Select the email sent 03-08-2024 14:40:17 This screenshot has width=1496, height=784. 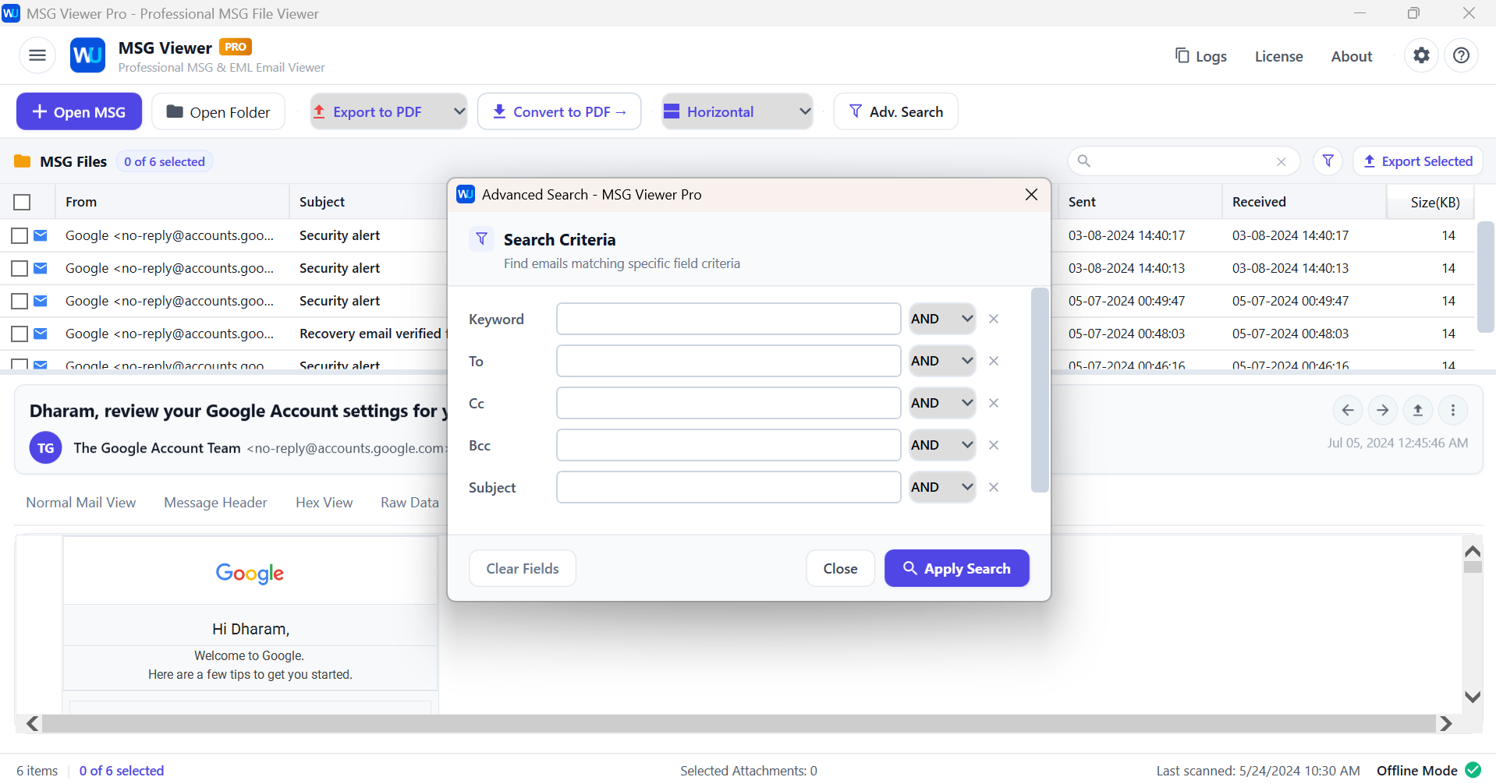19,235
